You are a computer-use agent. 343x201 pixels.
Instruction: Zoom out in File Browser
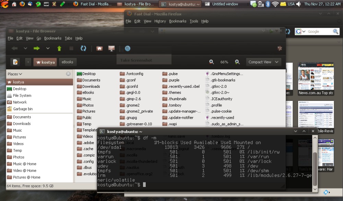[x=211, y=62]
